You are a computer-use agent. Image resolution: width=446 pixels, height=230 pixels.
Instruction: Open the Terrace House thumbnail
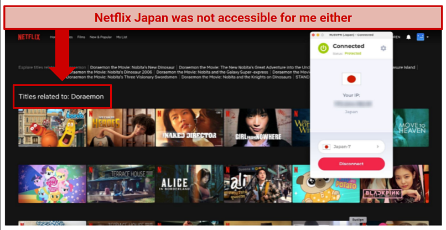pos(121,184)
